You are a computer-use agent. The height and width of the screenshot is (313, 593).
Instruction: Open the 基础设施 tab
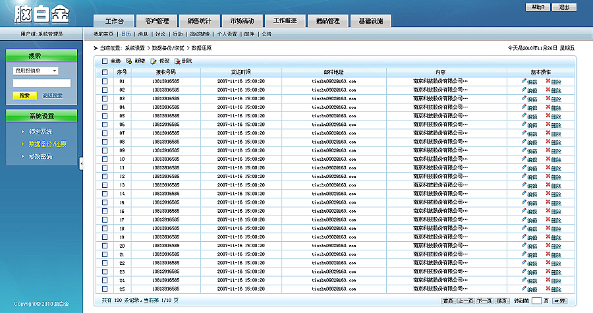click(371, 21)
